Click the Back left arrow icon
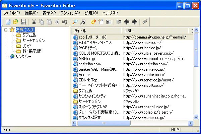The width and height of the screenshot is (201, 134). pos(127,22)
